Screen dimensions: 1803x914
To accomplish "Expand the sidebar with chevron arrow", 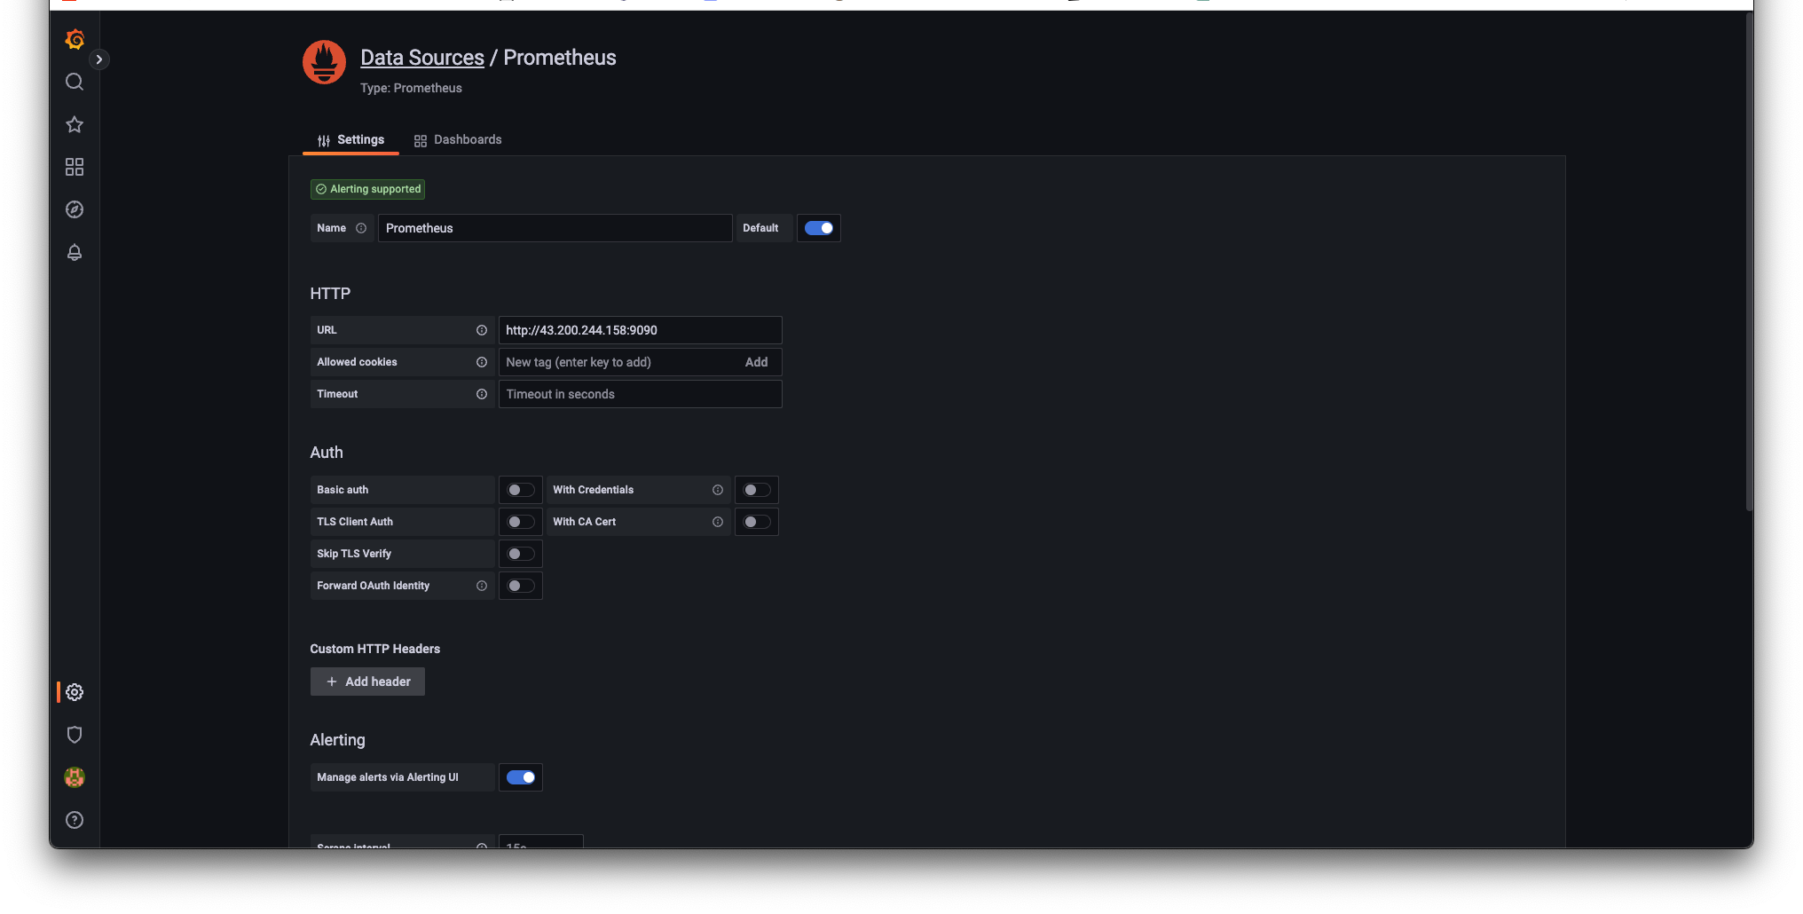I will [x=99, y=59].
